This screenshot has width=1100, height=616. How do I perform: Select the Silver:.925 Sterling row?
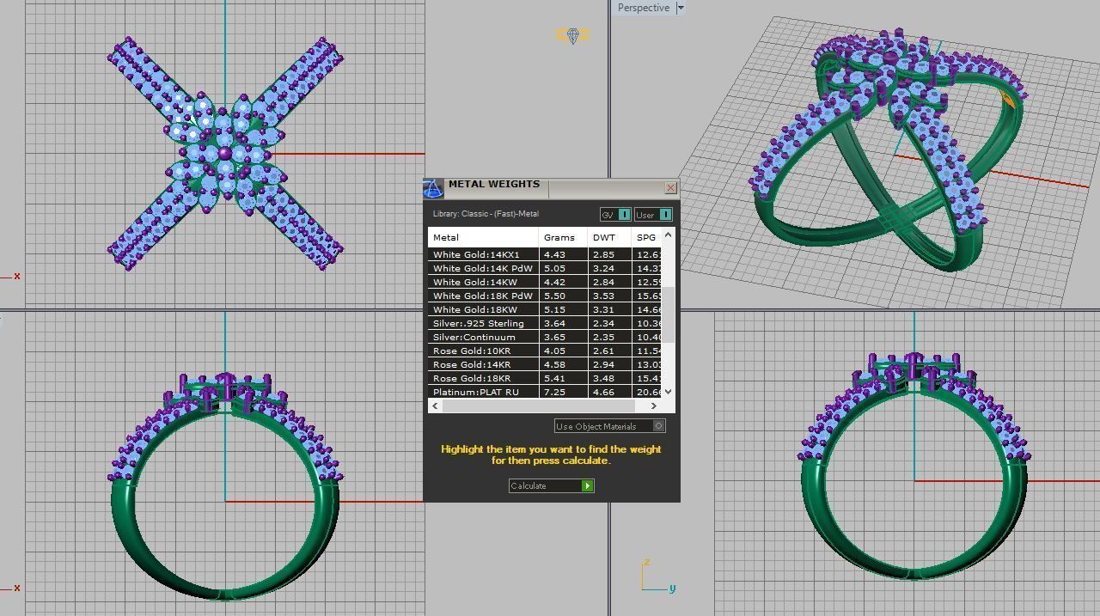[545, 323]
